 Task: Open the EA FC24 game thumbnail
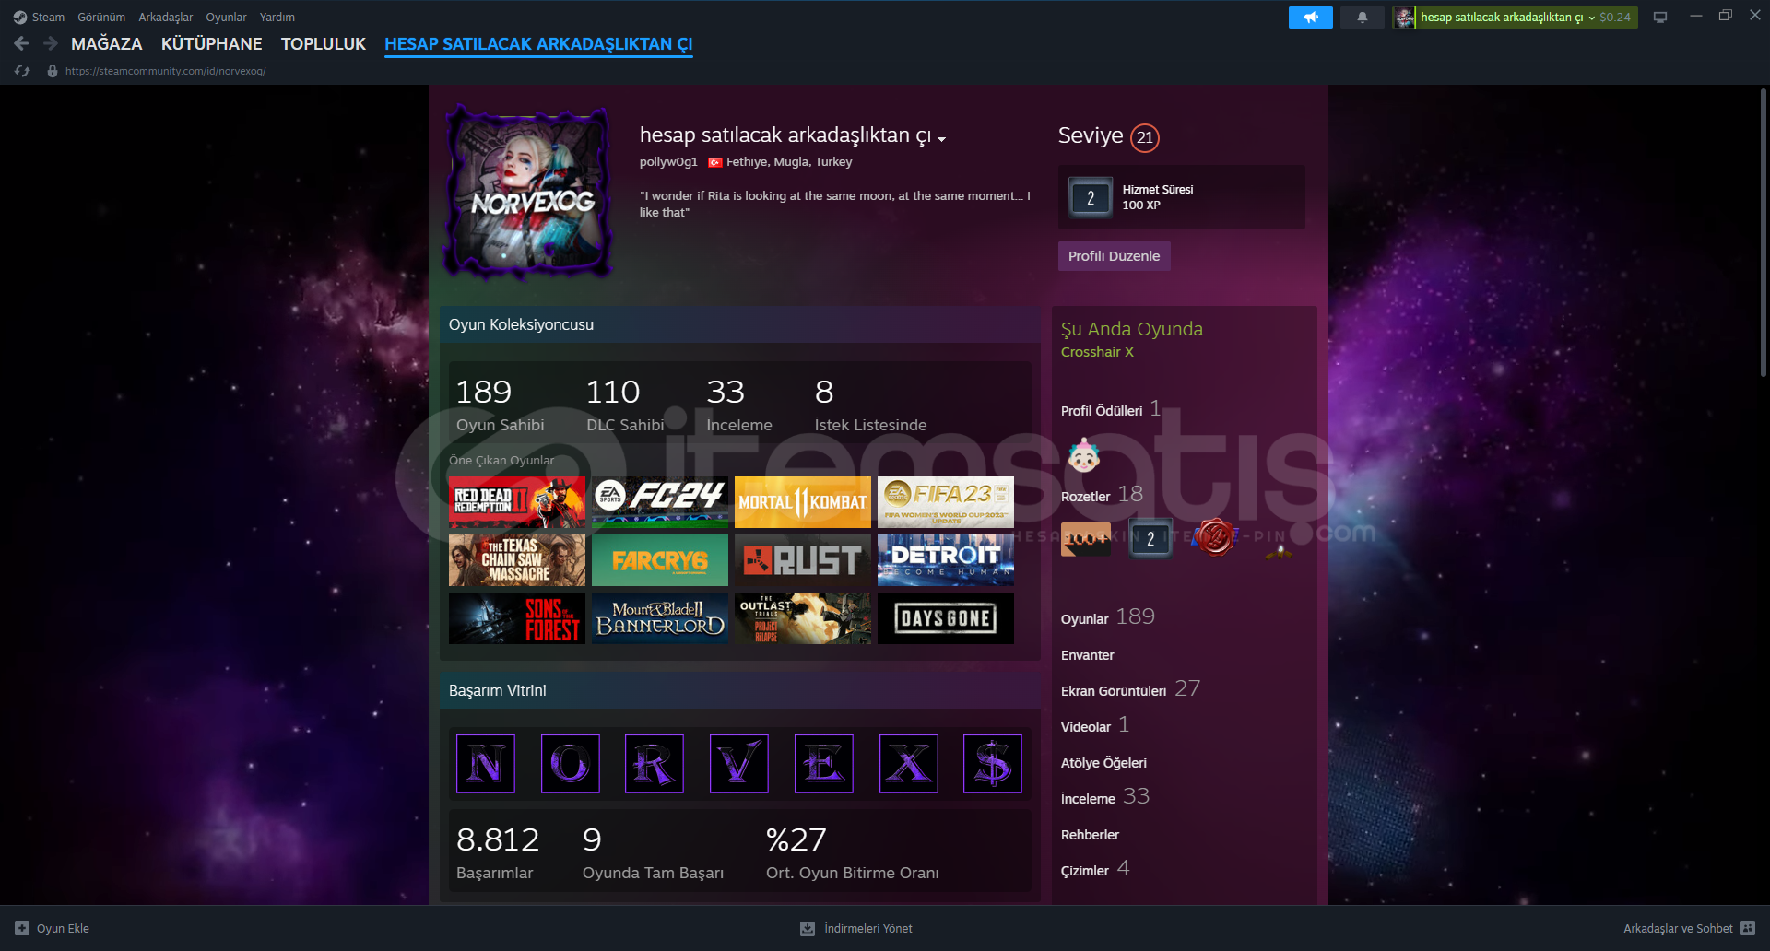click(660, 502)
